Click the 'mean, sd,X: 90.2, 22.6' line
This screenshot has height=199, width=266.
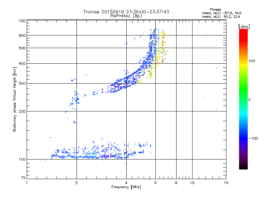click(x=221, y=17)
